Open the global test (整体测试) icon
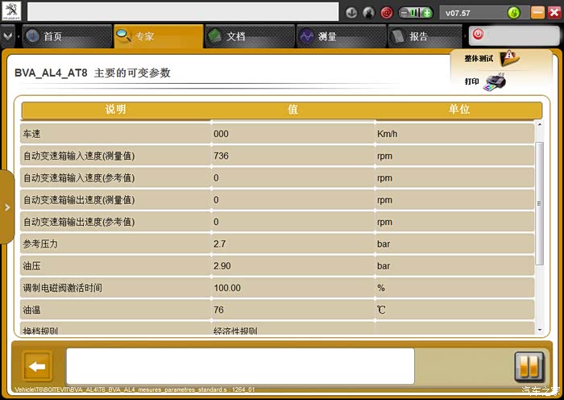564x400 pixels. pos(508,58)
